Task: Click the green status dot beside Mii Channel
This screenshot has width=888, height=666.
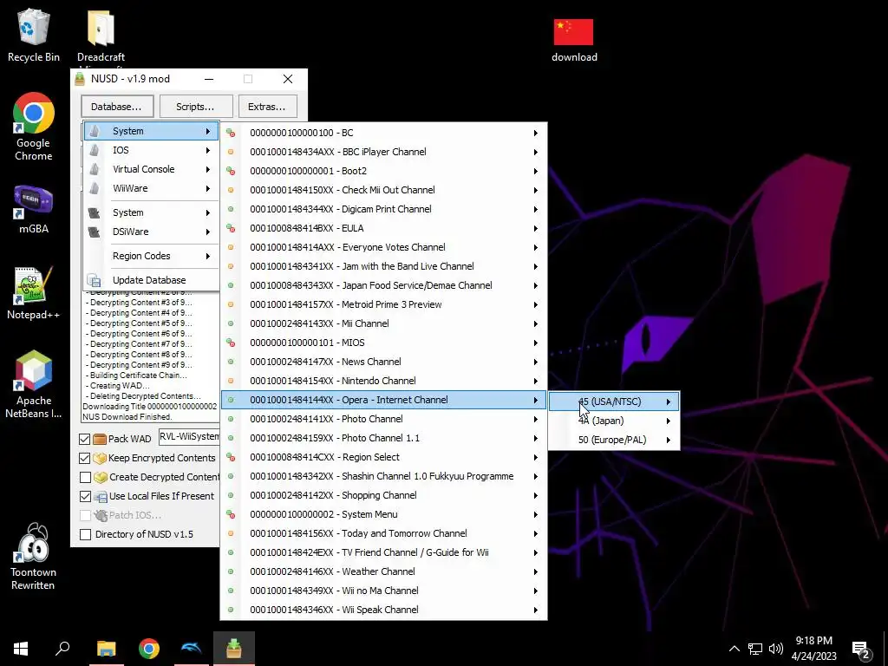Action: [231, 323]
